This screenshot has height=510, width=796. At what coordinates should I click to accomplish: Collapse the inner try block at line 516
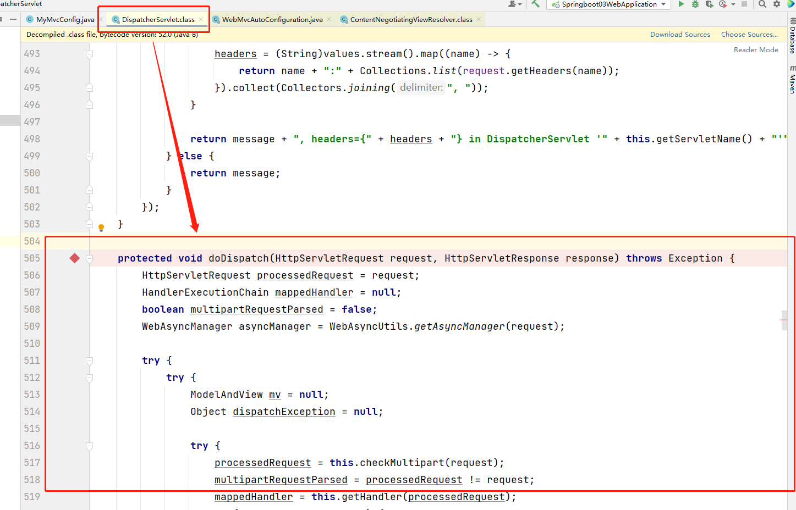point(89,446)
